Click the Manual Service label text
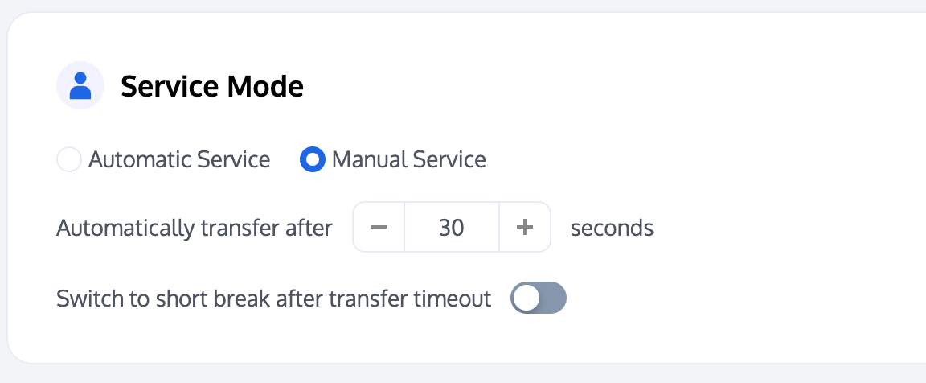The height and width of the screenshot is (383, 926). coord(408,159)
